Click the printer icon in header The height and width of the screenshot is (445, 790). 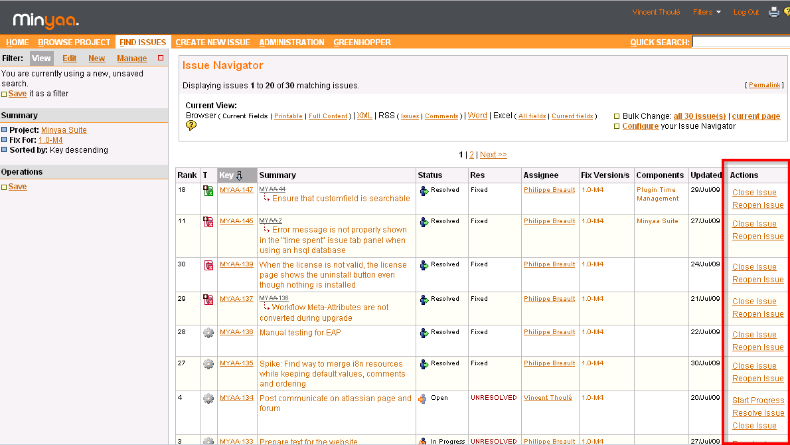point(773,12)
